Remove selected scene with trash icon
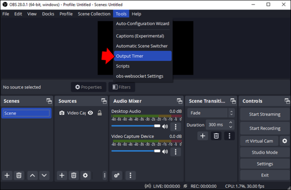 [x=19, y=175]
